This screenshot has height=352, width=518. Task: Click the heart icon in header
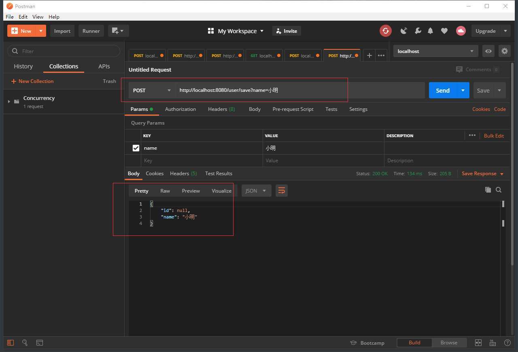444,31
